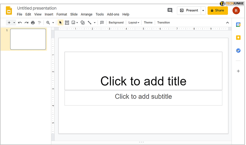Click the Add comment toolbar icon
Image resolution: width=246 pixels, height=145 pixels.
(x=102, y=23)
